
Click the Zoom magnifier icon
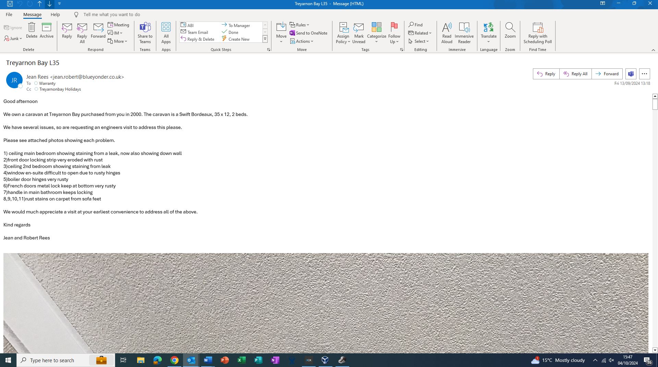(510, 27)
